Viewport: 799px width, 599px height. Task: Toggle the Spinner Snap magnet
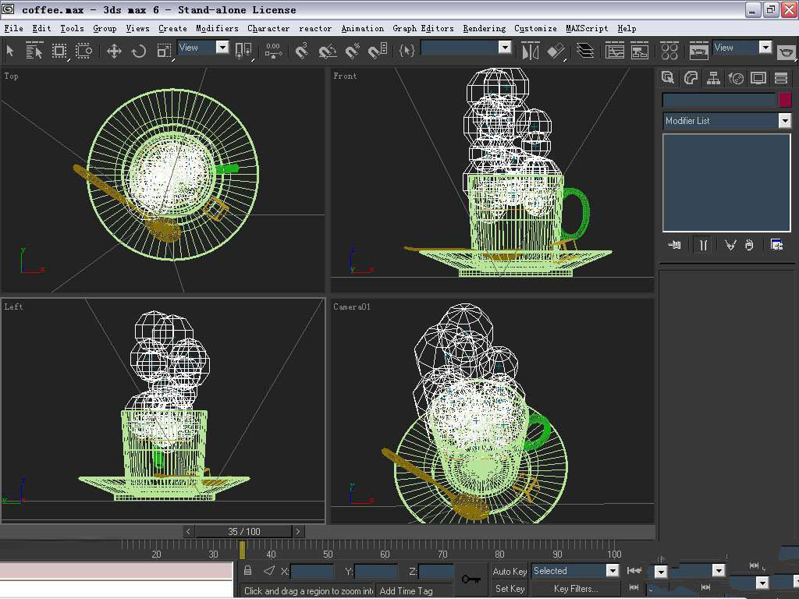(x=378, y=51)
